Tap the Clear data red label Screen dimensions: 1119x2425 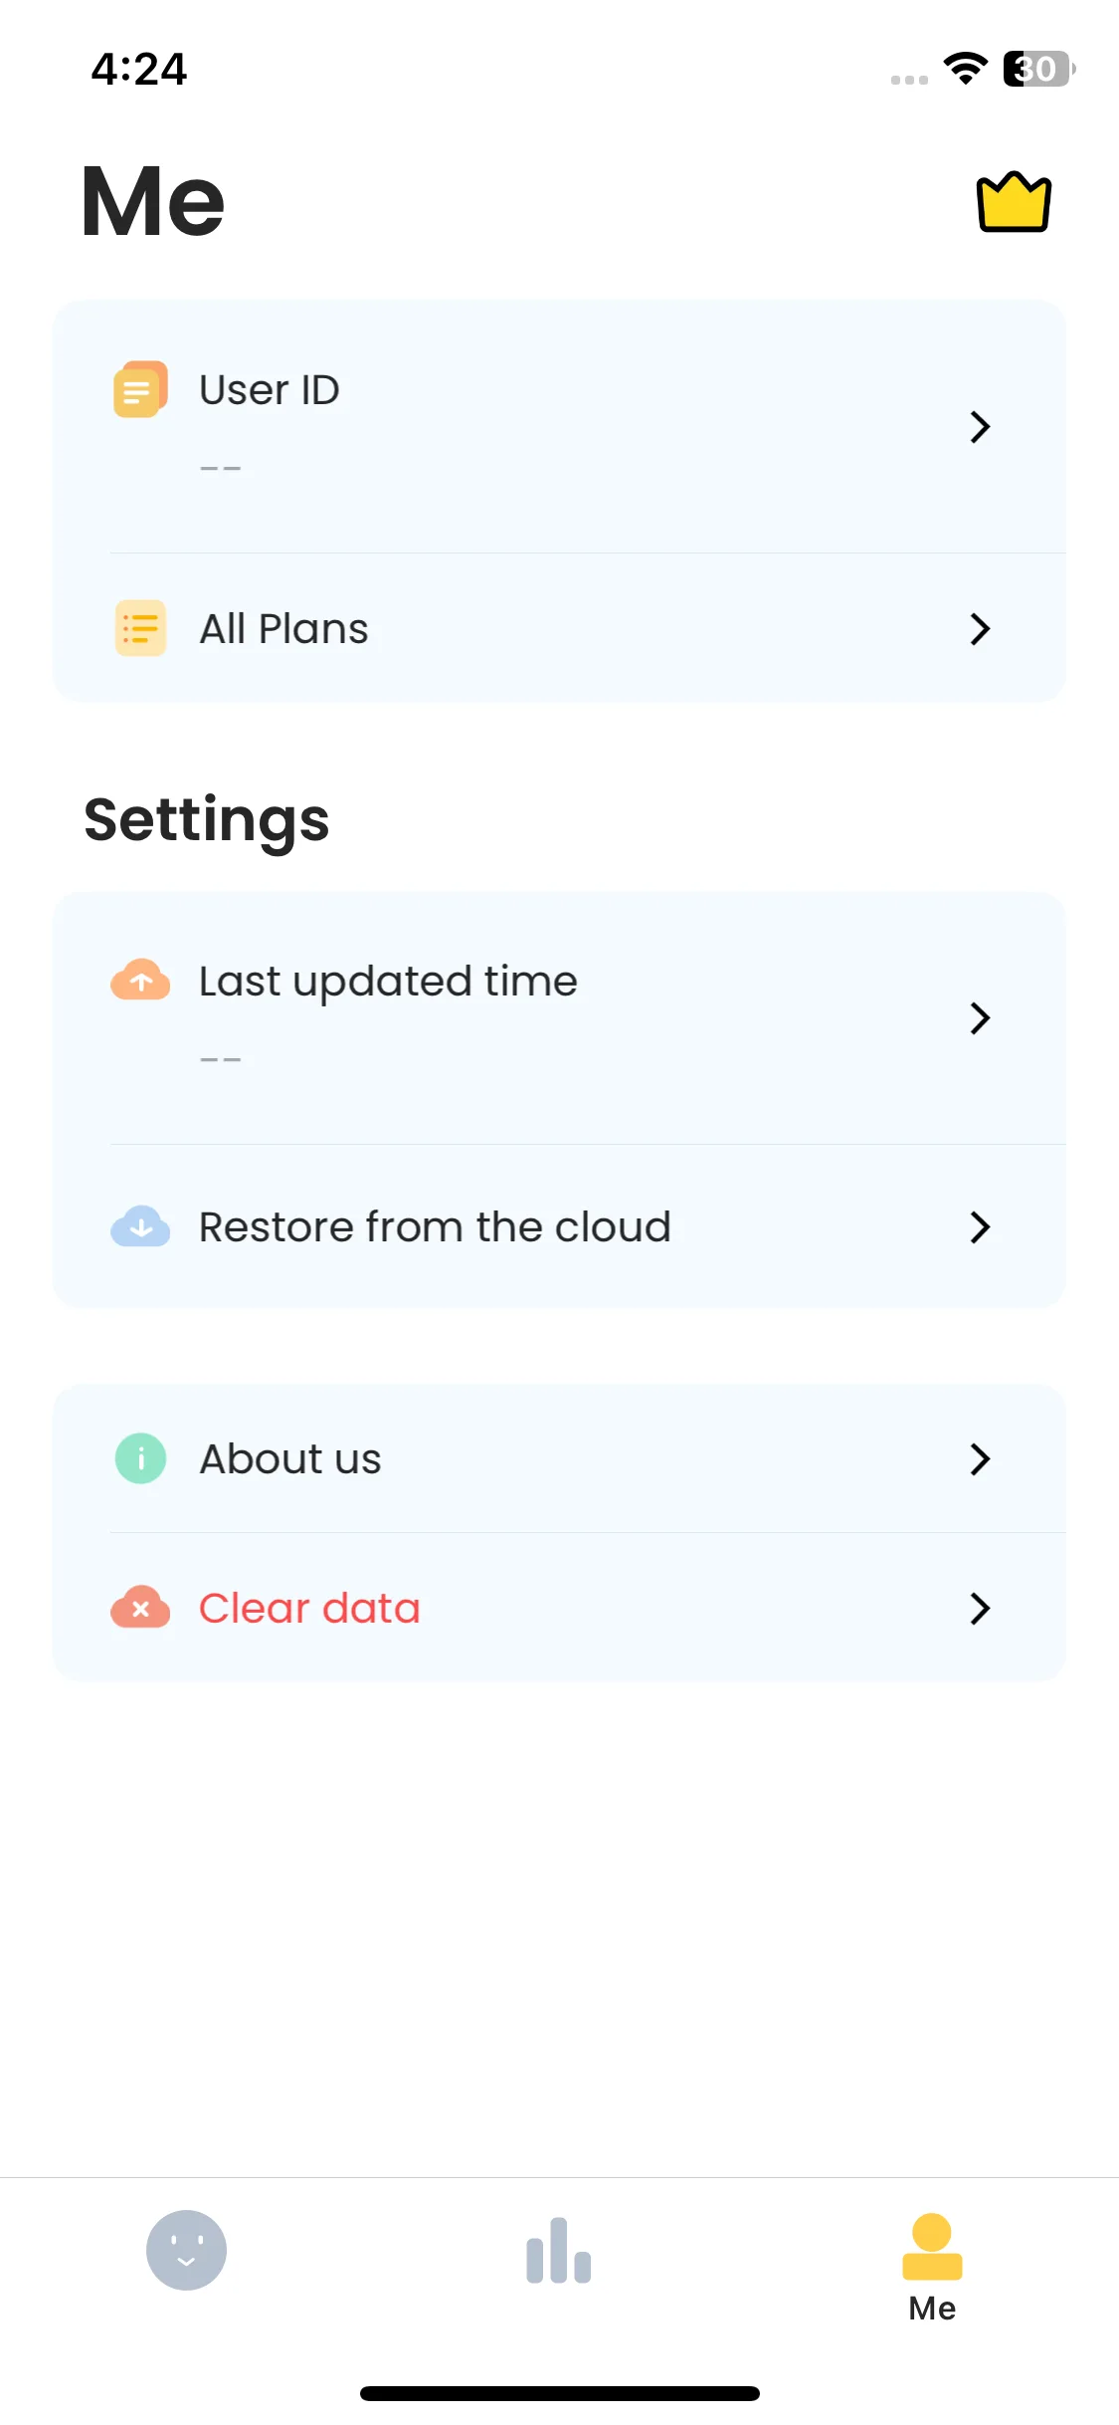(x=309, y=1608)
